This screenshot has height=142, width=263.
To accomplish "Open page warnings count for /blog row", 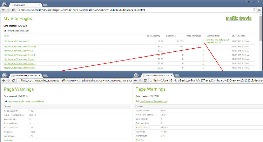I will coord(203,51).
